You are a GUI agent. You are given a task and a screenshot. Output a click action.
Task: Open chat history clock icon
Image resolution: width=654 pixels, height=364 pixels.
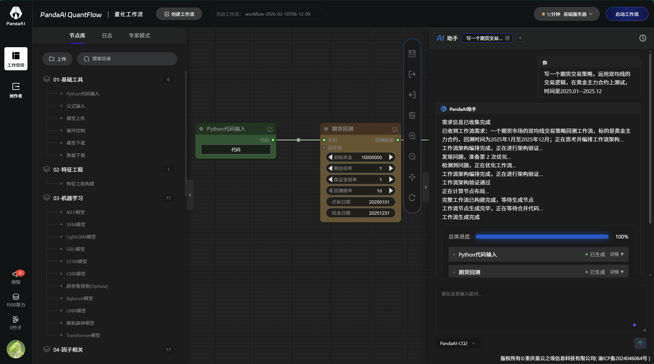pyautogui.click(x=643, y=38)
